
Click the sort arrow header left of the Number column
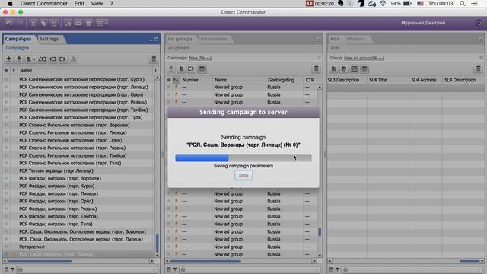[176, 80]
